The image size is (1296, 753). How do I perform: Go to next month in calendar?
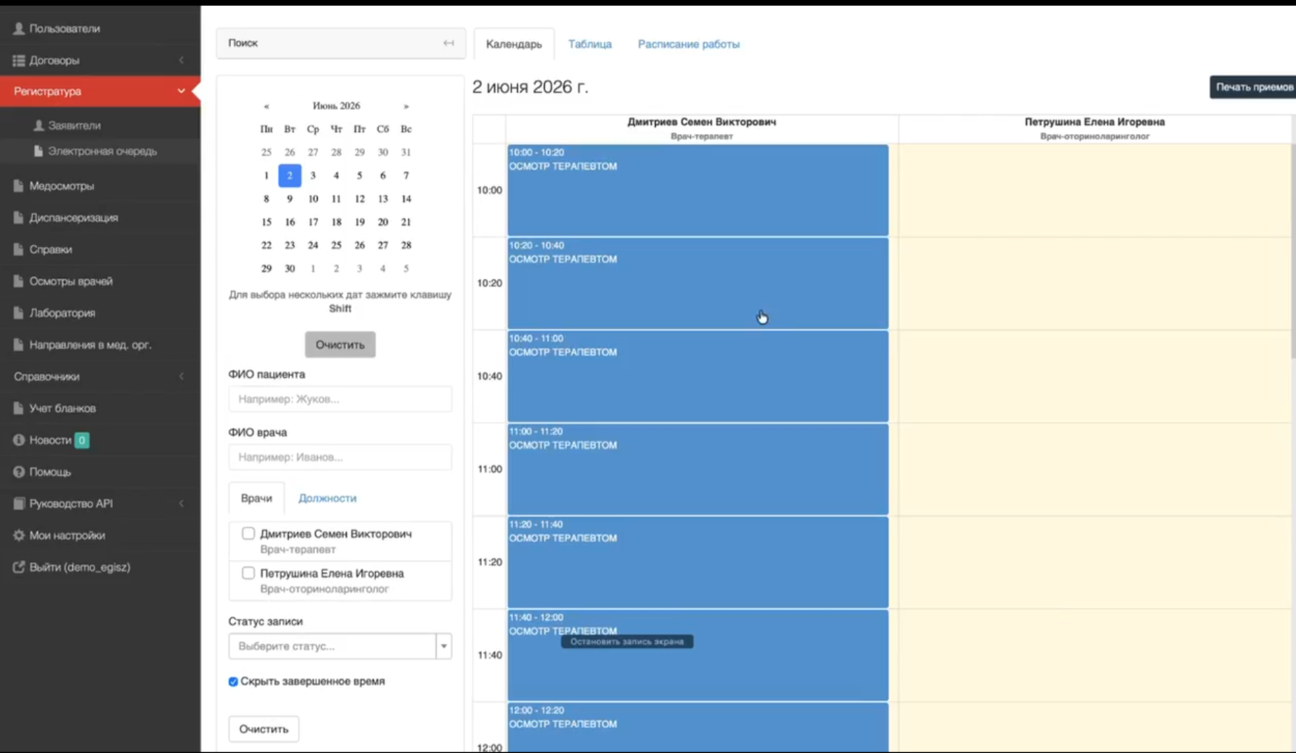click(x=406, y=106)
